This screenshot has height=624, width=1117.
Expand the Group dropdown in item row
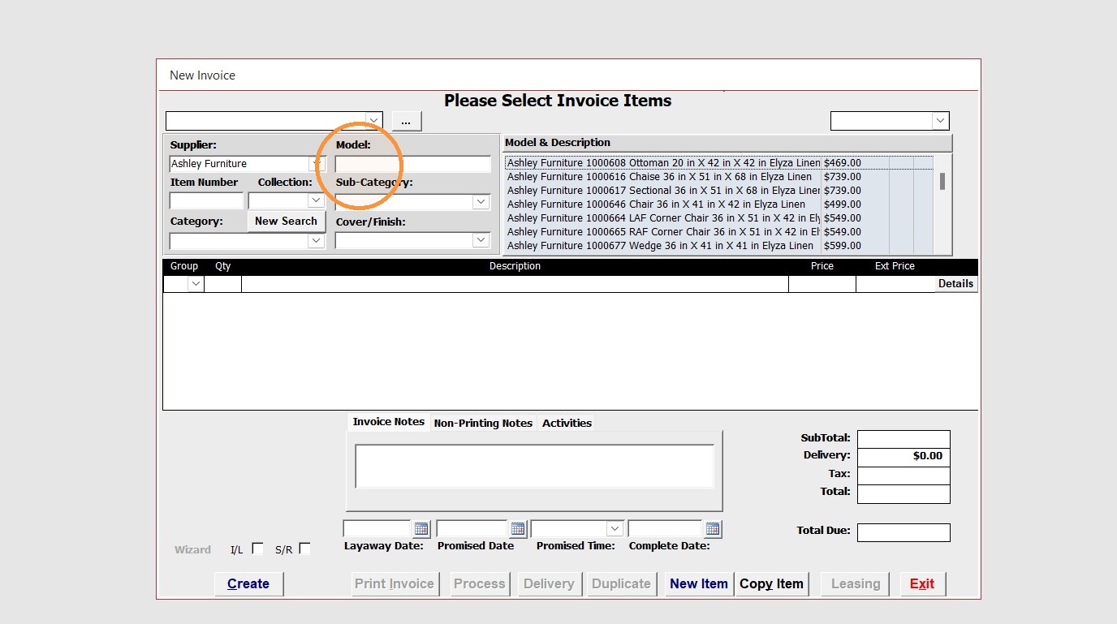pyautogui.click(x=196, y=284)
